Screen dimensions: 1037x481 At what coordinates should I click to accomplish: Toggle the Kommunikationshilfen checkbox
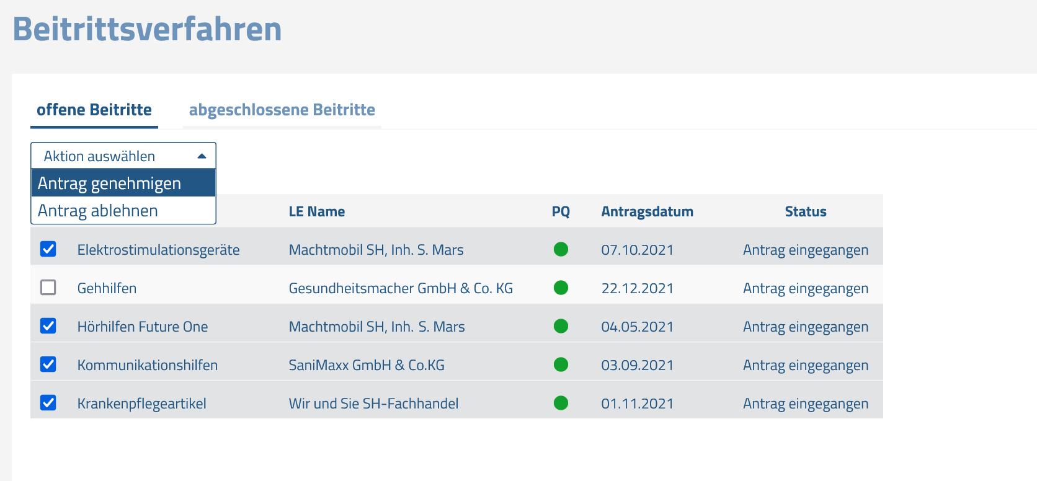(x=48, y=364)
